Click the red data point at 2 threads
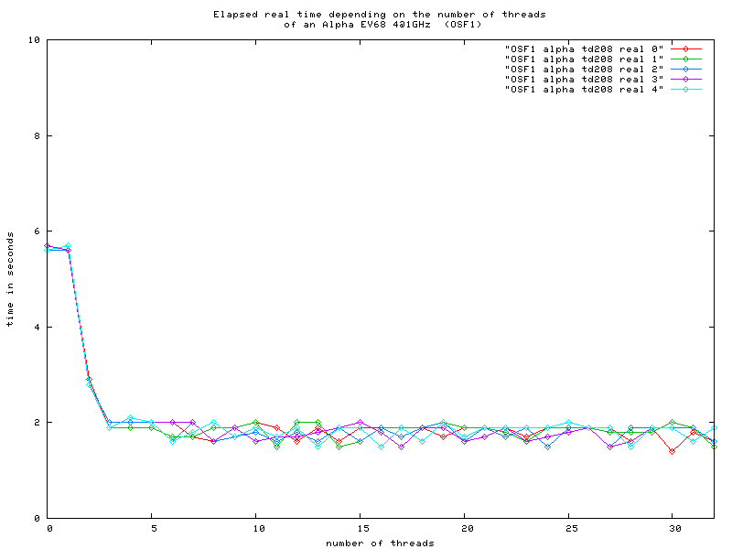Image resolution: width=732 pixels, height=549 pixels. coord(89,379)
